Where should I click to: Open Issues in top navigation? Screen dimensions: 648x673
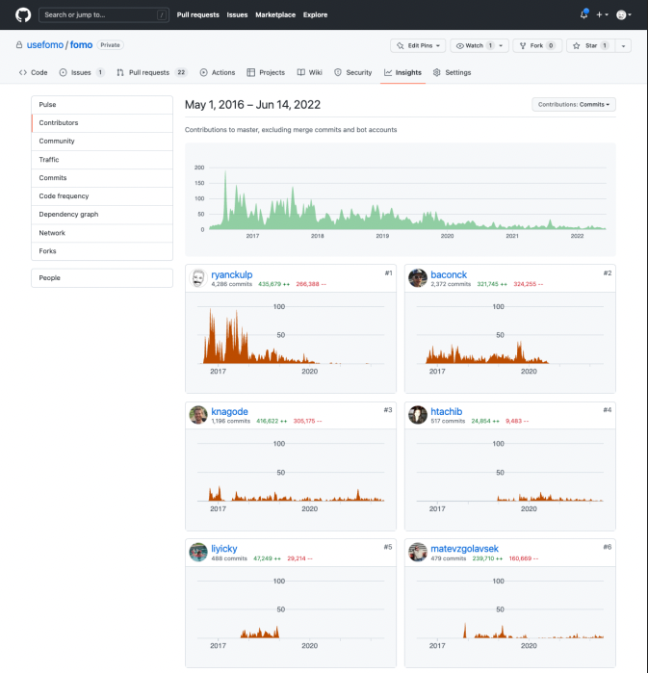(237, 14)
